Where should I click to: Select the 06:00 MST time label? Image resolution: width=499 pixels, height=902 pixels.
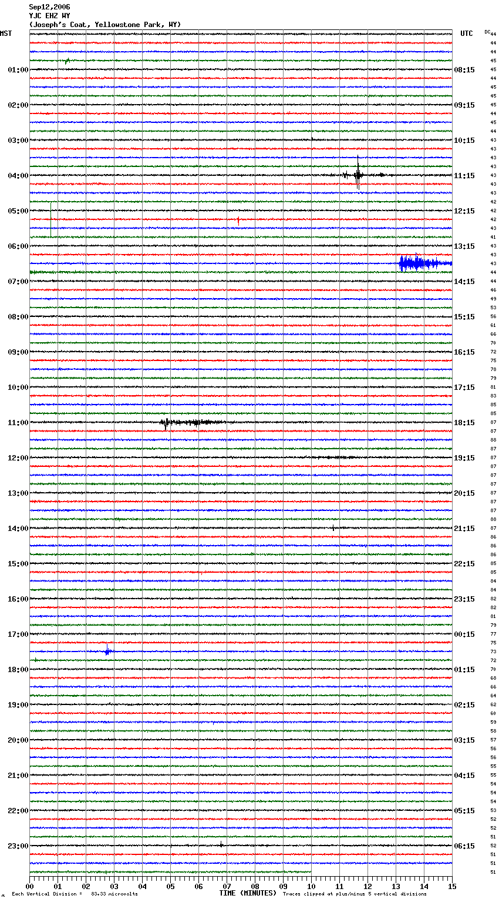click(x=18, y=246)
